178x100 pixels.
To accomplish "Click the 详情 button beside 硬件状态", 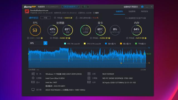I will coord(45,18).
